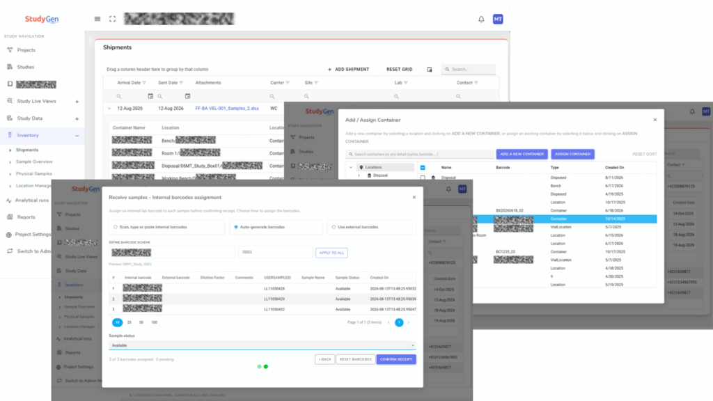This screenshot has width=713, height=401.
Task: Click the ASSIGN CONTAINER button
Action: (x=572, y=154)
